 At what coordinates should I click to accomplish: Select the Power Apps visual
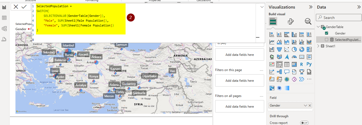[294, 79]
